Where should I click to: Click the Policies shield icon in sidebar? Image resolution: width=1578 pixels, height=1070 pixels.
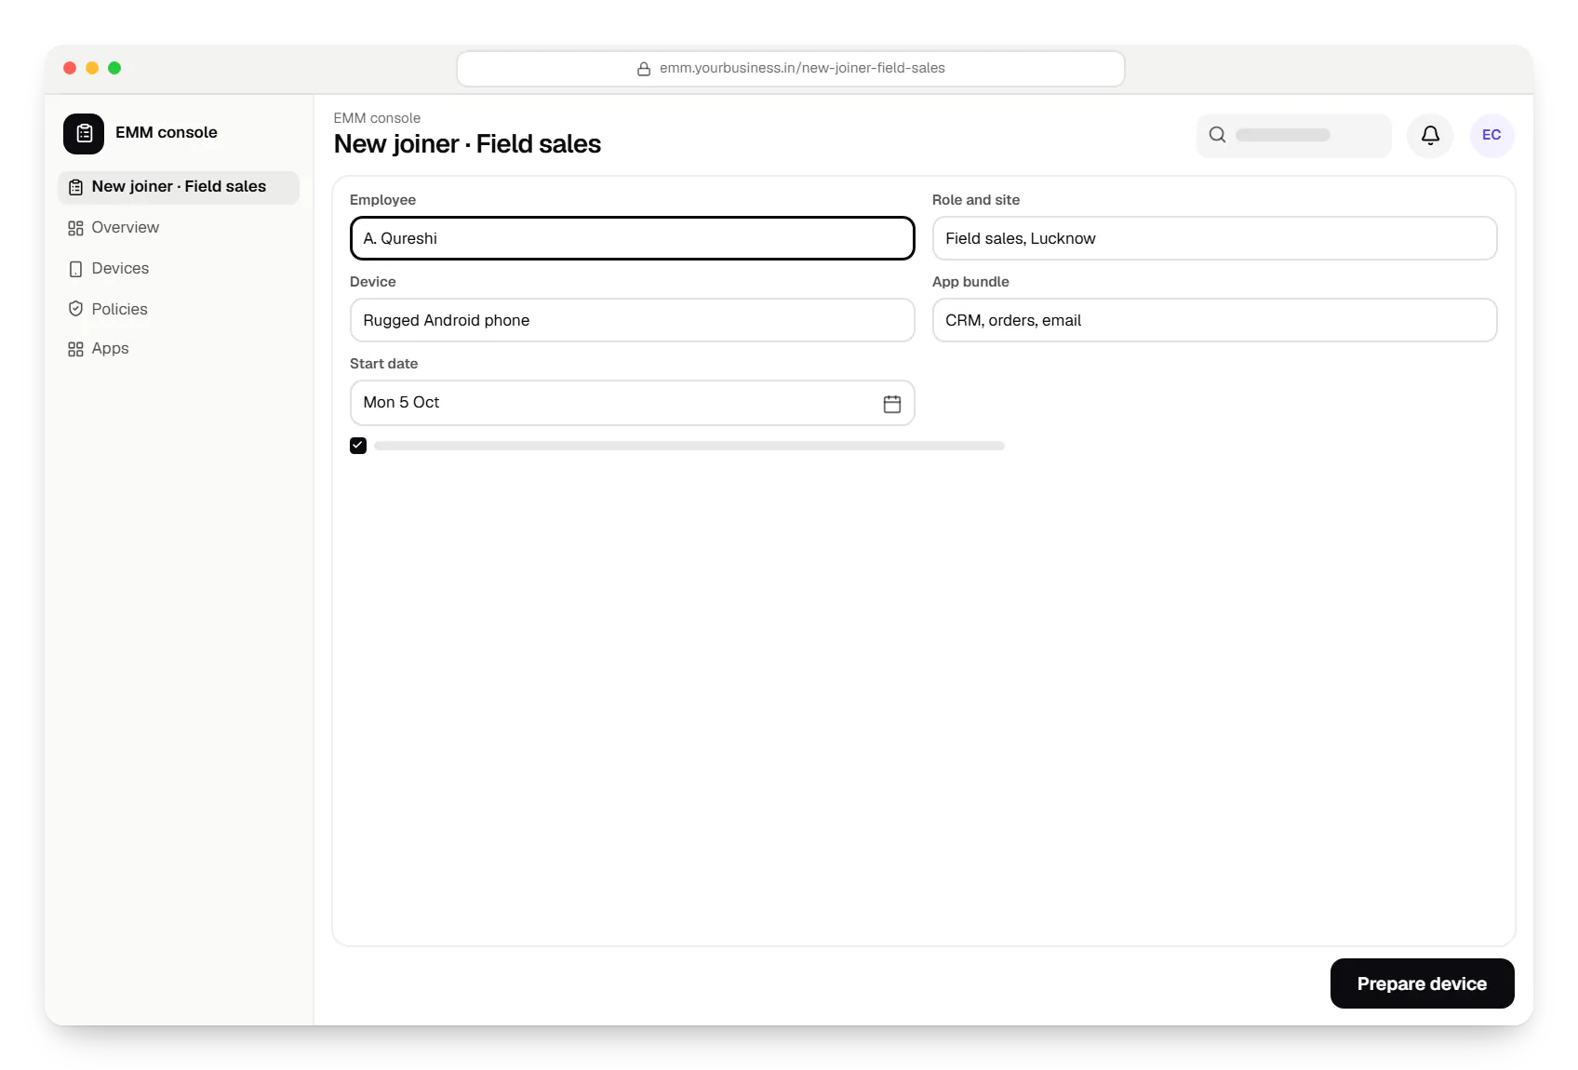[x=75, y=309]
